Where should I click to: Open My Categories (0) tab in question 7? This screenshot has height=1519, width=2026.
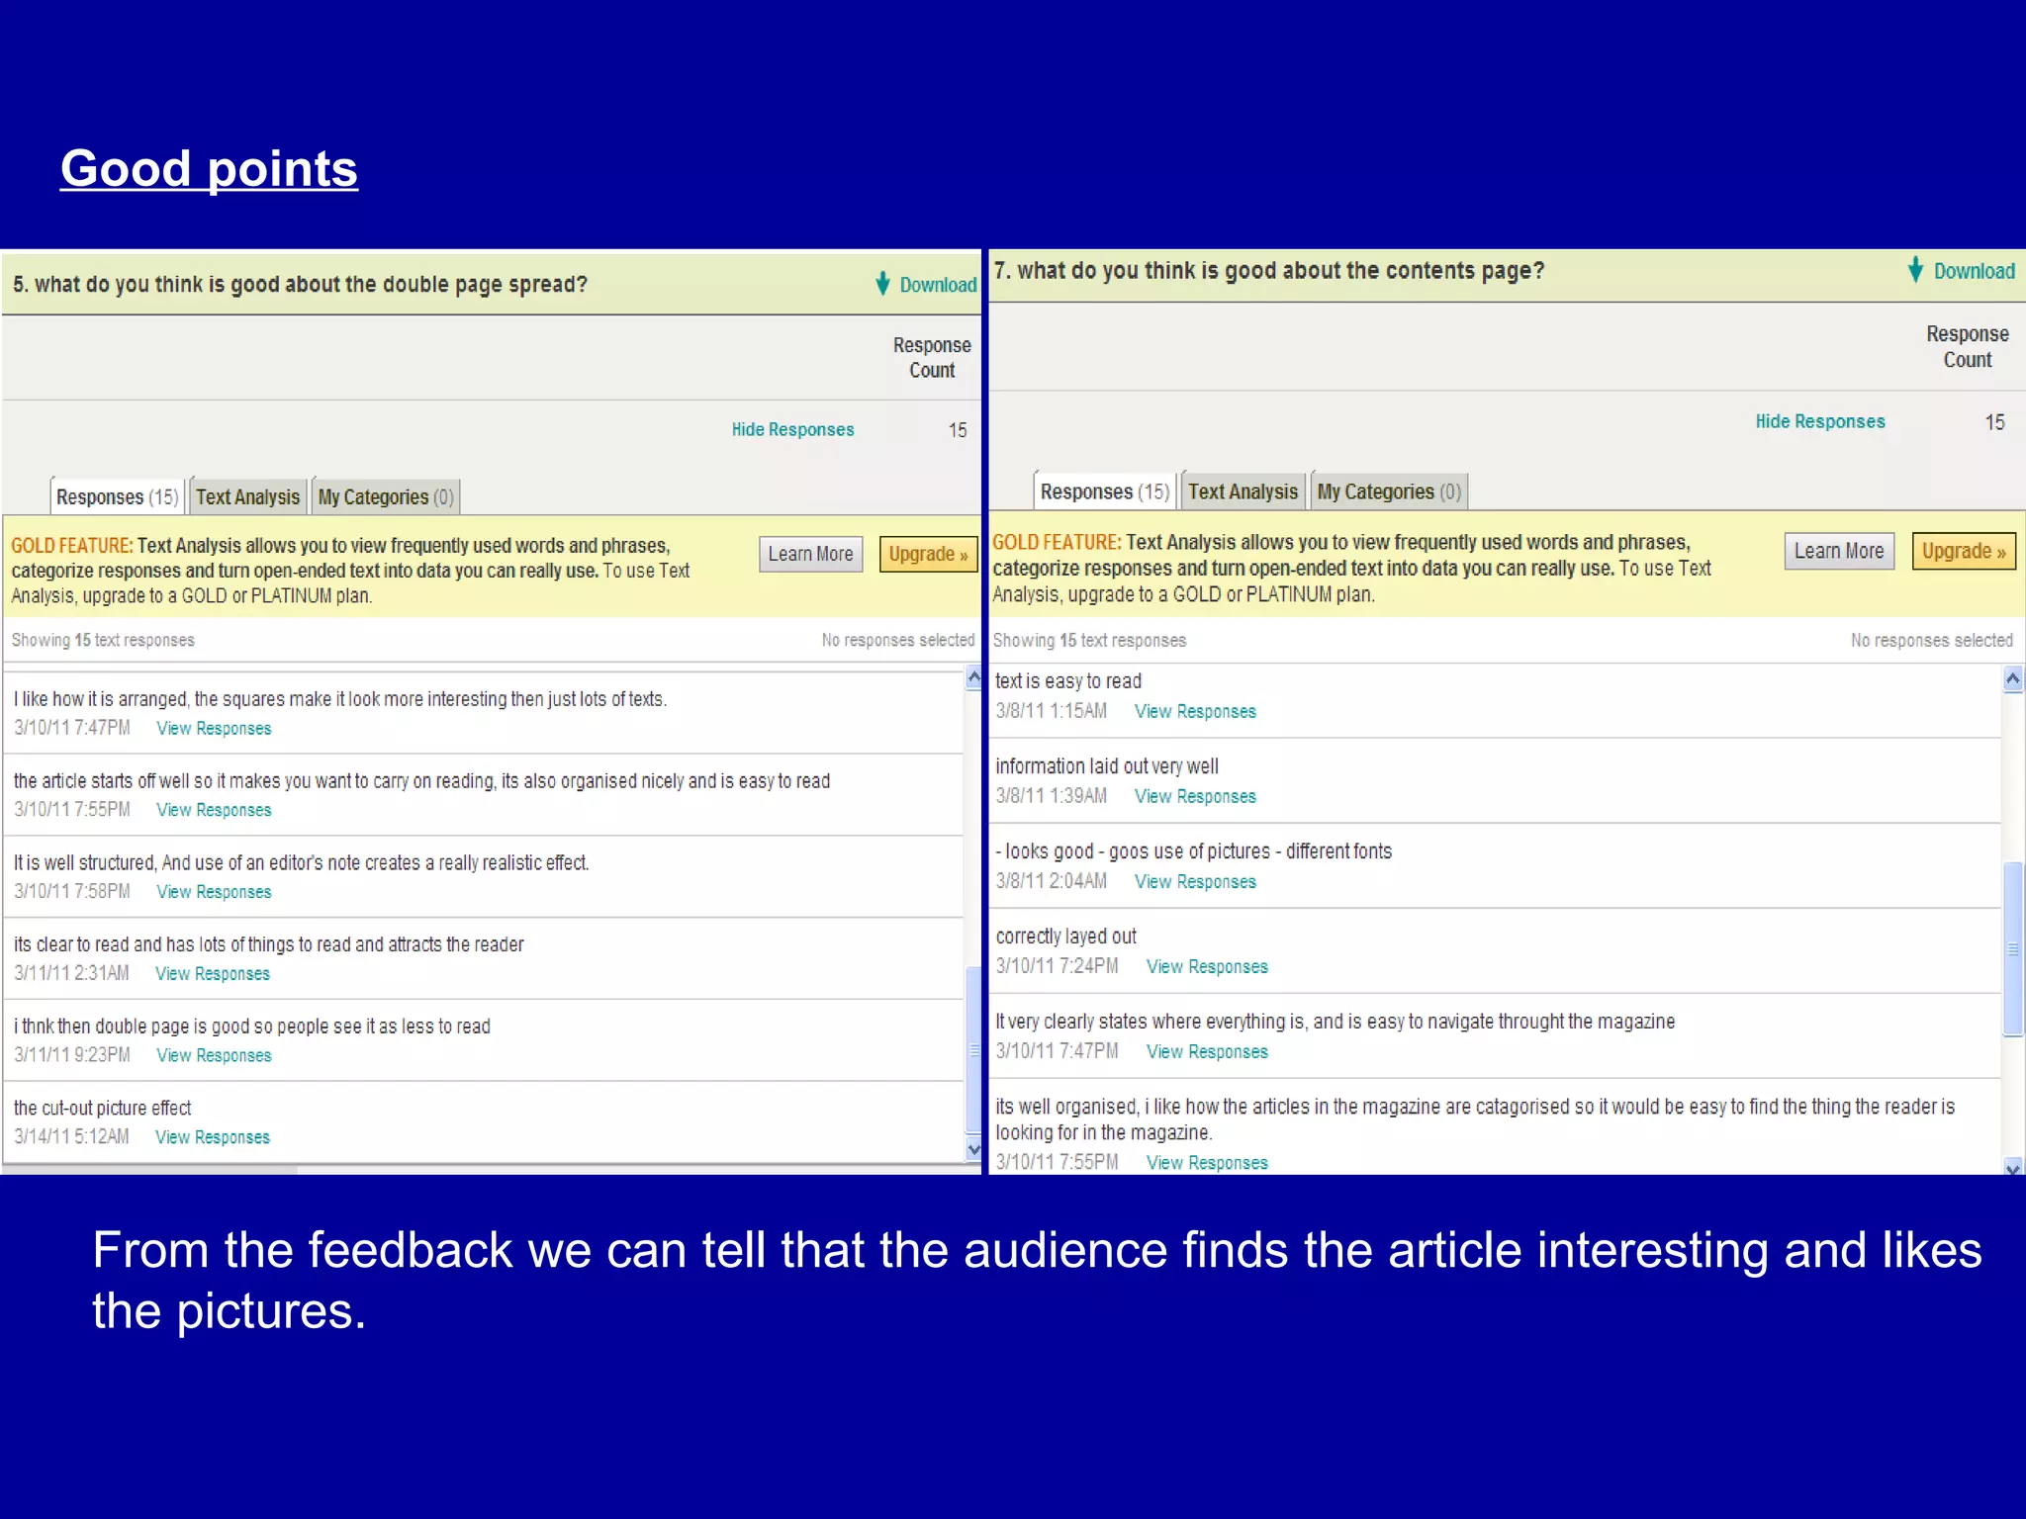pos(1389,491)
